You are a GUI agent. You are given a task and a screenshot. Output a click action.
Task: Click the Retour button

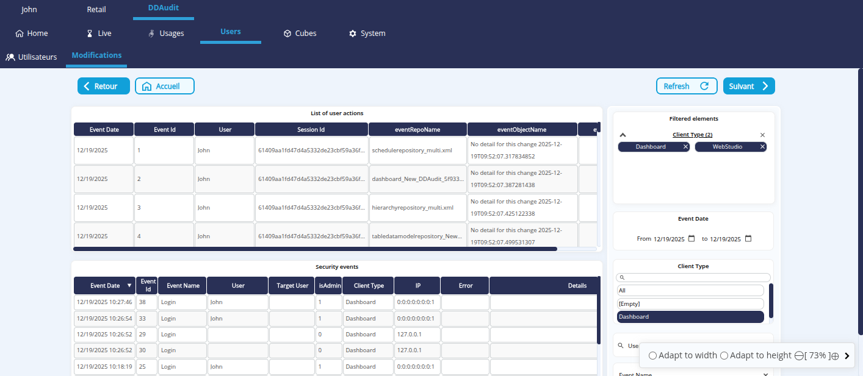coord(103,86)
